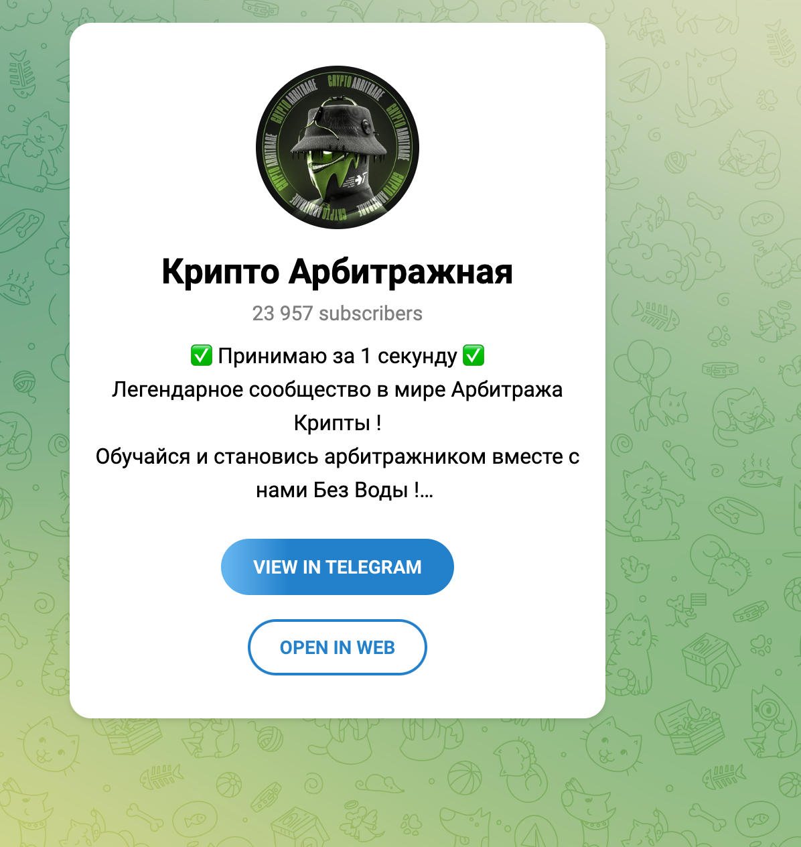Click the 23 957 subscribers count
Viewport: 801px width, 847px height.
(338, 314)
